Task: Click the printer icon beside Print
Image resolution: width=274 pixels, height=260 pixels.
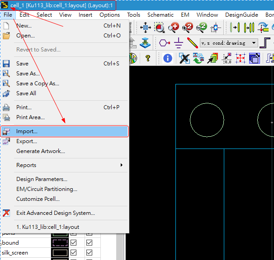Action: pyautogui.click(x=6, y=107)
